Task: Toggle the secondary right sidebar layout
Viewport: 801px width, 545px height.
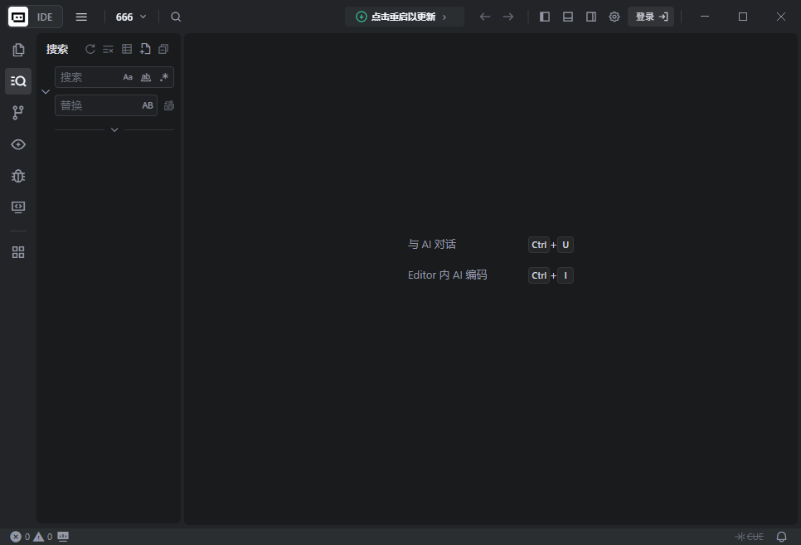Action: [x=591, y=17]
